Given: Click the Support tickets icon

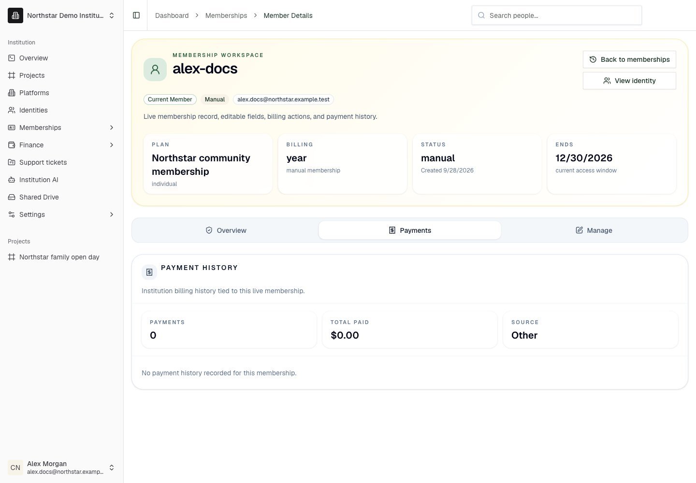Looking at the screenshot, I should click(x=12, y=162).
